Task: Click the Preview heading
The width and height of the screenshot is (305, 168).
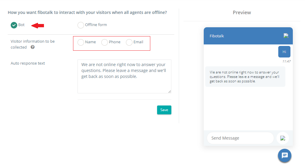Action: (x=242, y=13)
